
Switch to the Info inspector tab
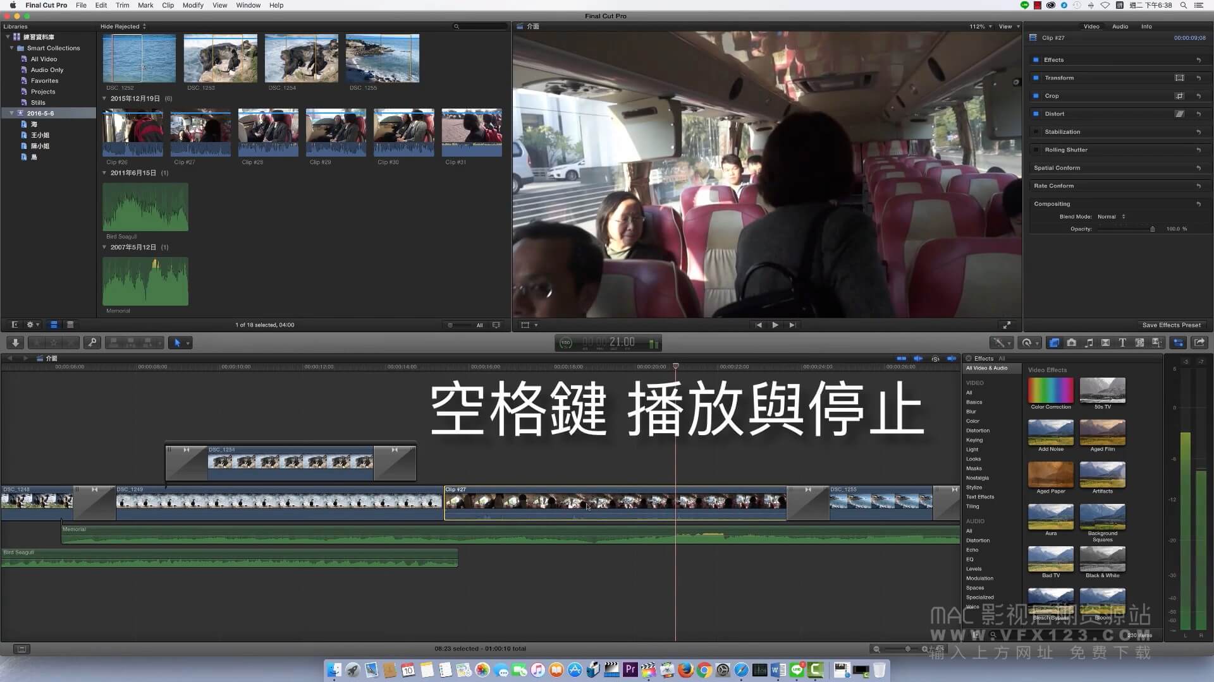(x=1146, y=27)
